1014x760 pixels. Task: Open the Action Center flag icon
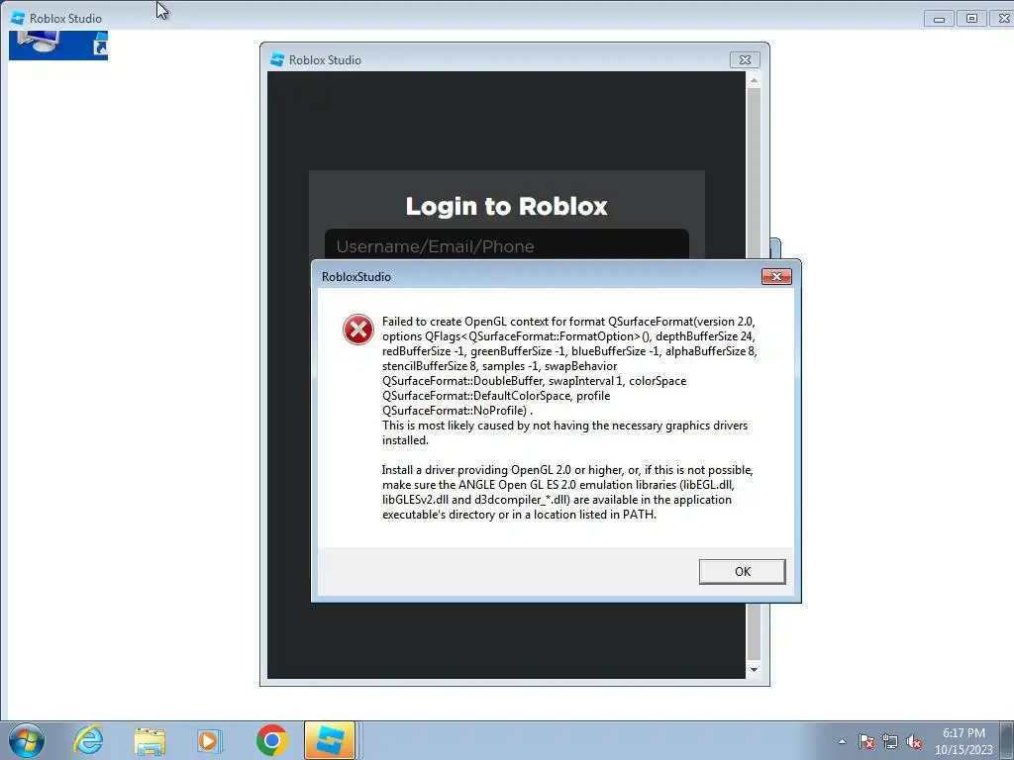(x=866, y=741)
